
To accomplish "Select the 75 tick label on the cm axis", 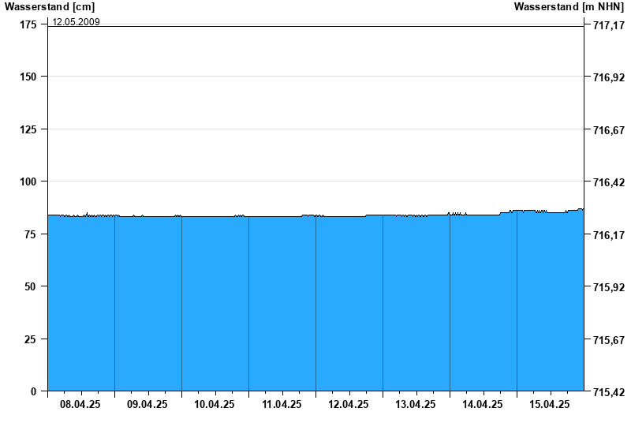I will click(x=31, y=234).
